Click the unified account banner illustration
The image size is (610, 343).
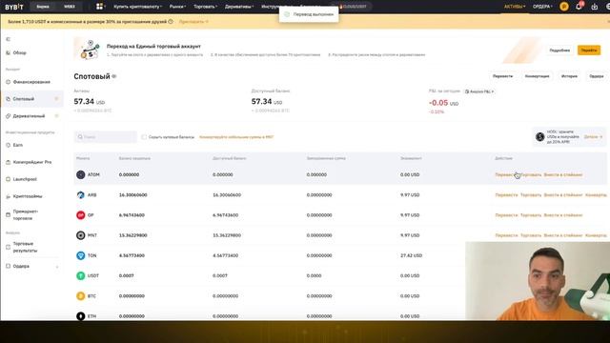pyautogui.click(x=89, y=50)
